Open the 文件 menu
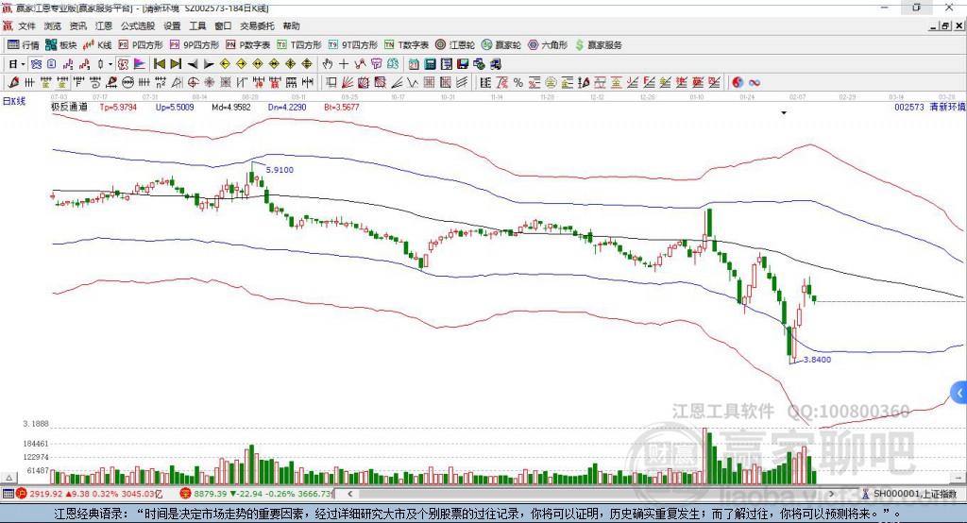This screenshot has width=967, height=523. 27,25
